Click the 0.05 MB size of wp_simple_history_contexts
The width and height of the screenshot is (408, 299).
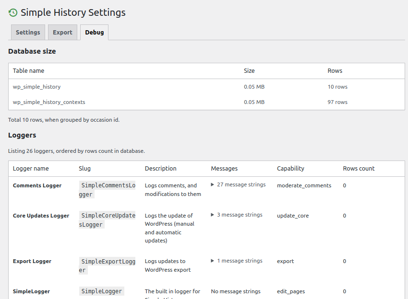tap(254, 102)
